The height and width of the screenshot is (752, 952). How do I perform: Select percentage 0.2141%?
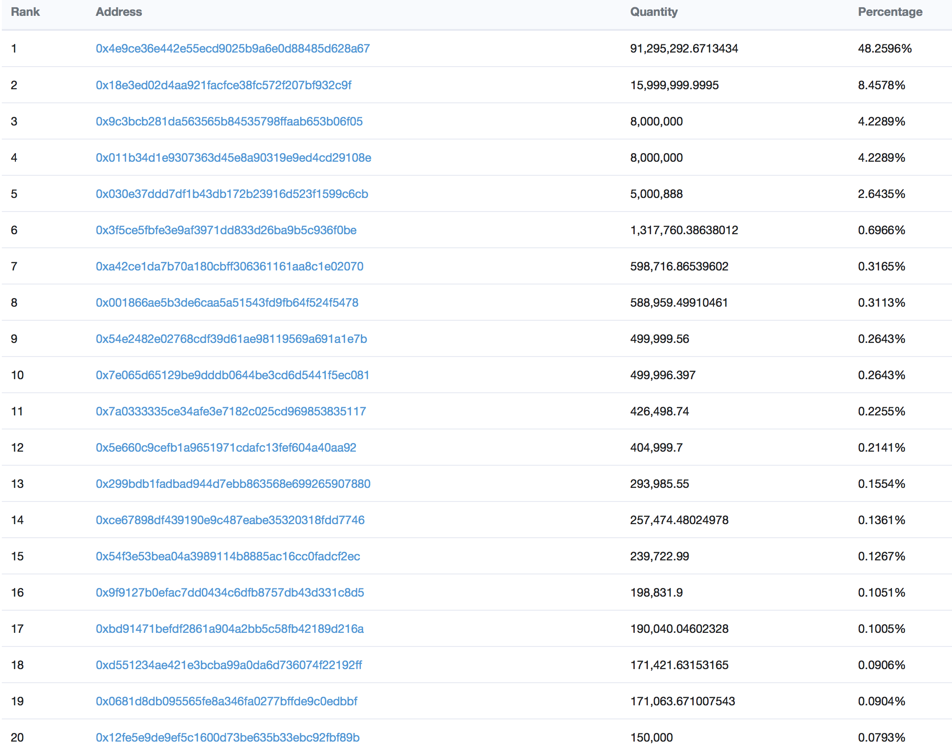click(881, 448)
